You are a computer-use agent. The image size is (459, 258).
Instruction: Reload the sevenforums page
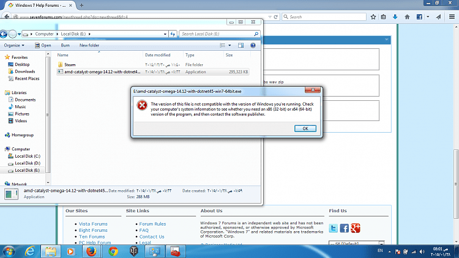click(275, 17)
